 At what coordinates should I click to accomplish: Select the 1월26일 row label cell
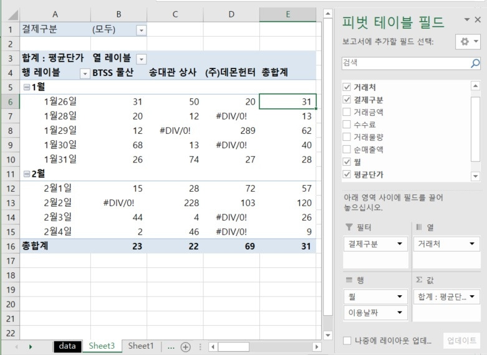point(55,102)
